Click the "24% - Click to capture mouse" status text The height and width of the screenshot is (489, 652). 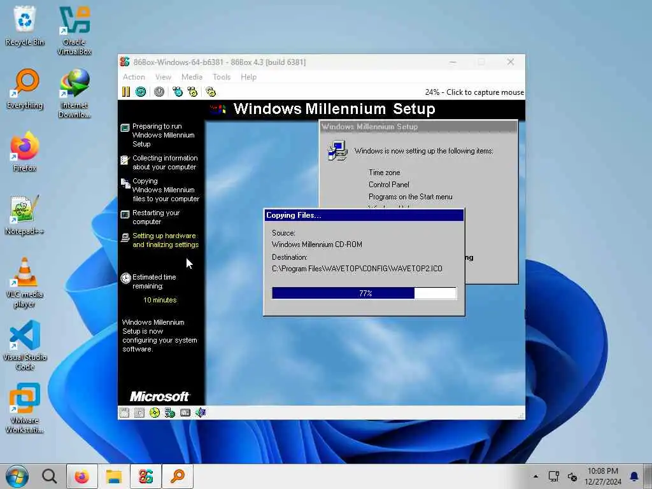474,92
